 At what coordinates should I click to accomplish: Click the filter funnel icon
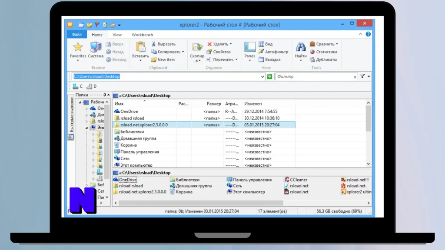(x=362, y=76)
